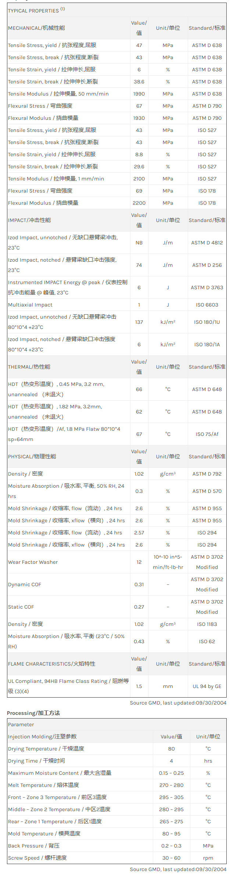The width and height of the screenshot is (230, 881).
Task: Click the ASTM D 4812 standard cell
Action: tap(207, 243)
